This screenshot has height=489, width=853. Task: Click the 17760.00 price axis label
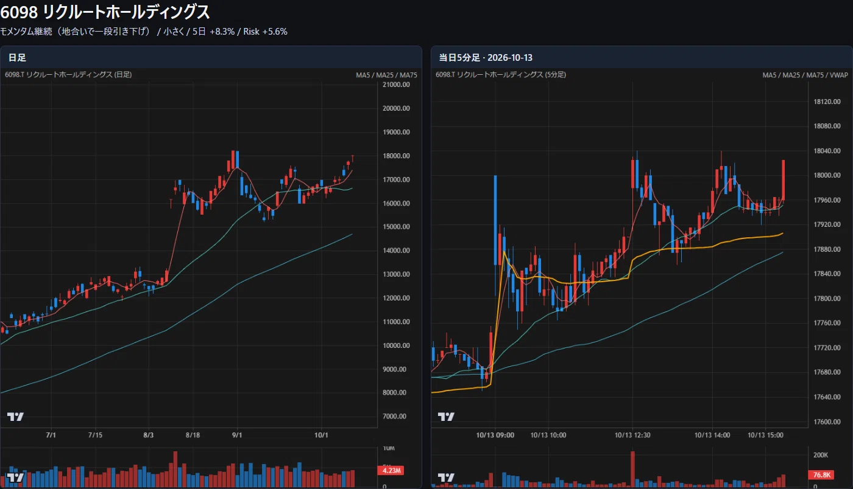point(827,323)
